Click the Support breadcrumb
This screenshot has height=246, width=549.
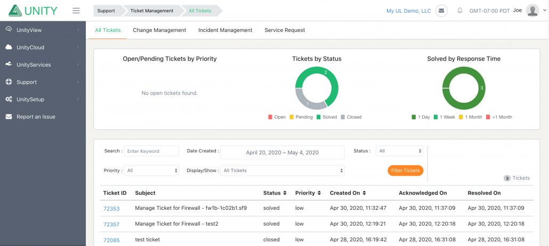click(106, 11)
